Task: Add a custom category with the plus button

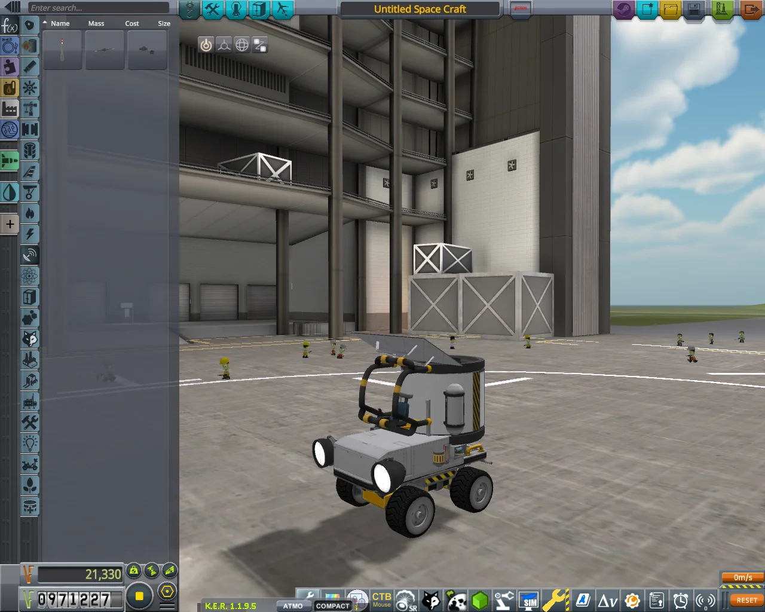Action: pyautogui.click(x=10, y=224)
